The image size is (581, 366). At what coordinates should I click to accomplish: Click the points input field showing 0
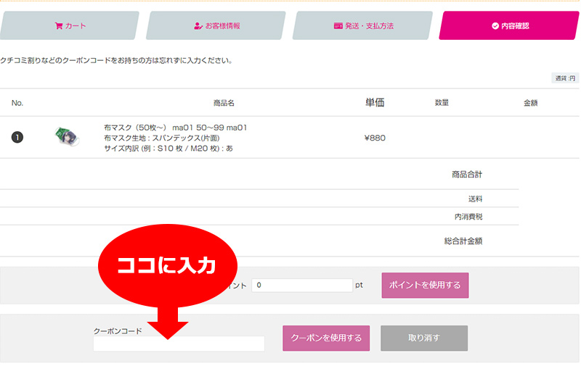[x=302, y=286]
